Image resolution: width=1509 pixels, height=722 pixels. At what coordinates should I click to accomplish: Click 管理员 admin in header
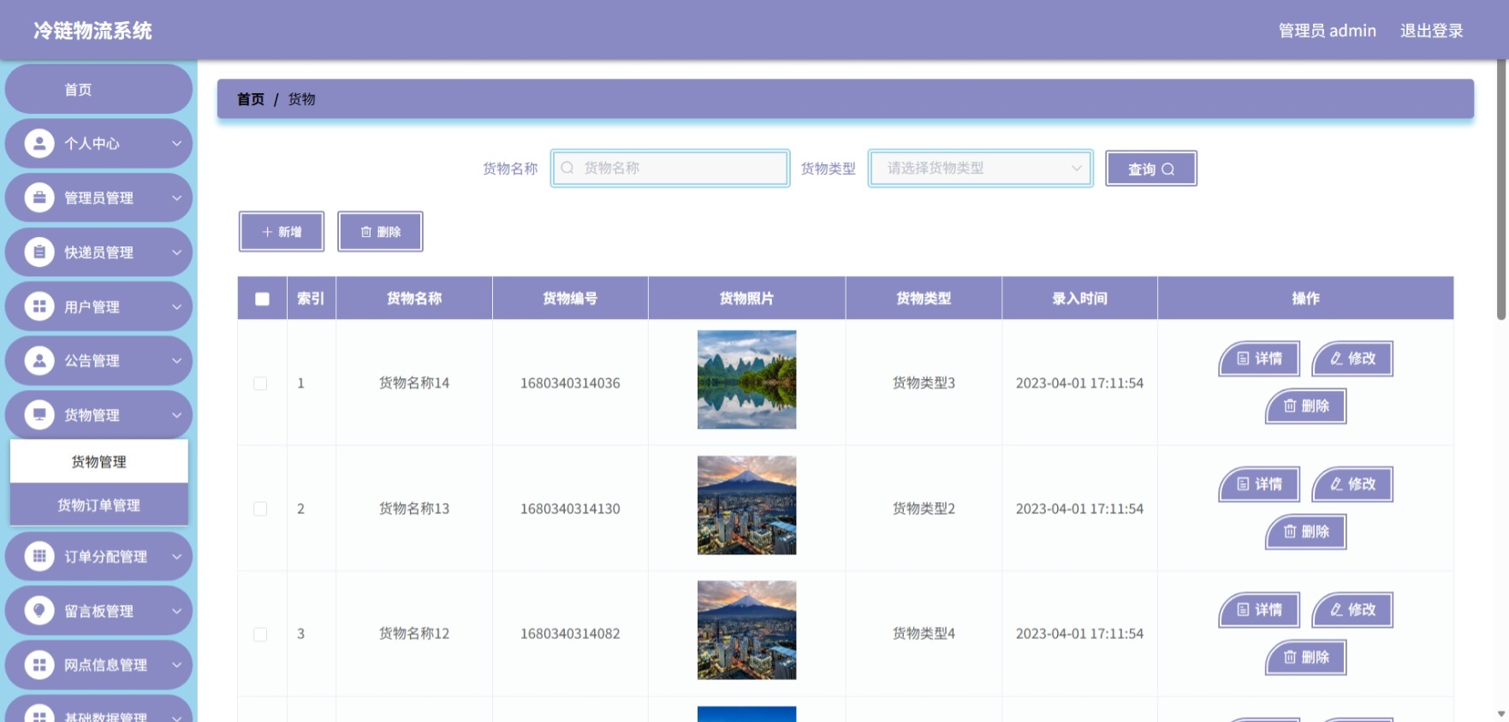pos(1327,31)
